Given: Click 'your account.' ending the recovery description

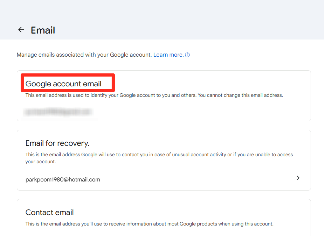Looking at the screenshot, I should [x=41, y=162].
